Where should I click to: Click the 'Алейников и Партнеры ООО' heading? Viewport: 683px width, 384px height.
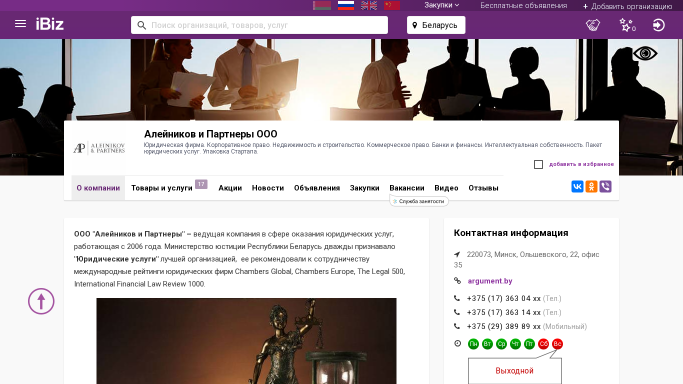tap(210, 134)
